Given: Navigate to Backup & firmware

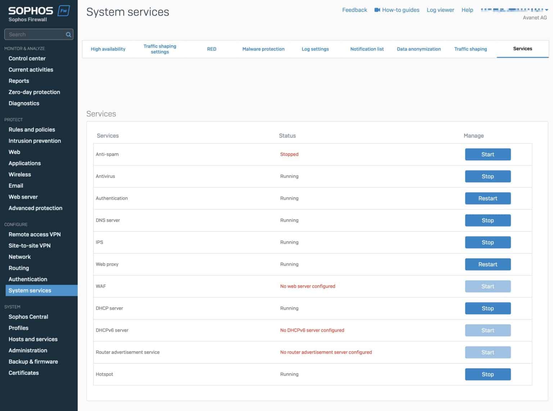Looking at the screenshot, I should click(33, 361).
